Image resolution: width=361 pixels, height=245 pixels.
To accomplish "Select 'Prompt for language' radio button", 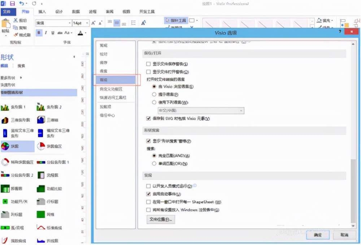I will 154,94.
